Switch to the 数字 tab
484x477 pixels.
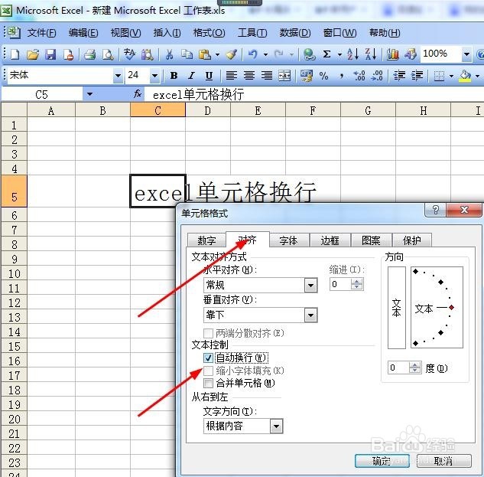point(206,240)
